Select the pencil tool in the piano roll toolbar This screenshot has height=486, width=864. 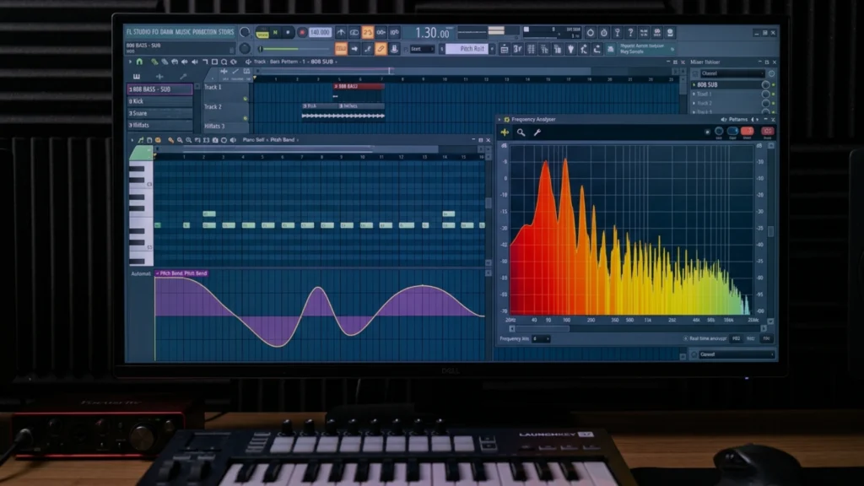pos(170,141)
